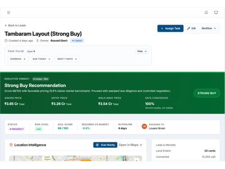Image resolution: width=225 pixels, height=169 pixels.
Task: Click the Strong Buy verdict pill
Action: coord(207,93)
